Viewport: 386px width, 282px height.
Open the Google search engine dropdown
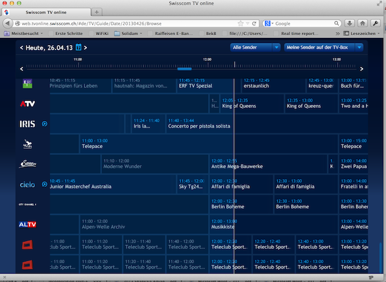[268, 23]
